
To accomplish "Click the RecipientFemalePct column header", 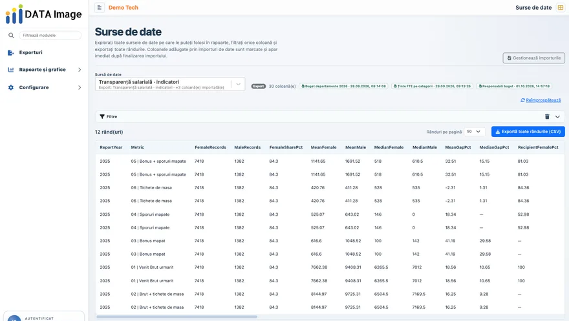I will coord(538,147).
